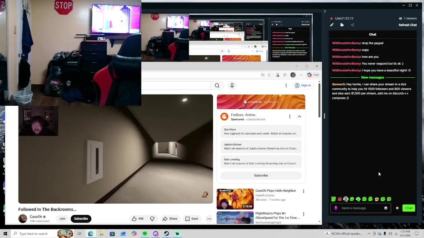
Task: Click the browser favorites star icon
Action: [x=269, y=75]
